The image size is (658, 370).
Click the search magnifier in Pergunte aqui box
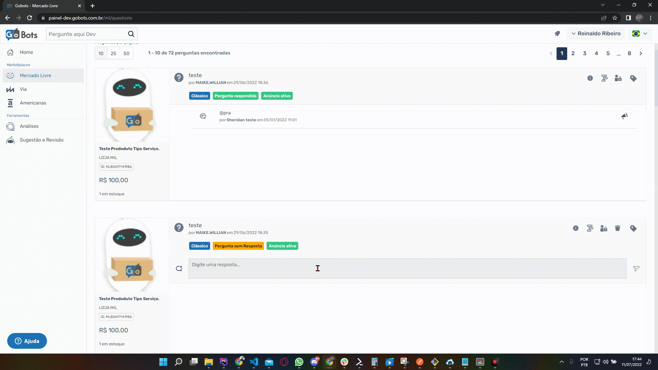[131, 34]
